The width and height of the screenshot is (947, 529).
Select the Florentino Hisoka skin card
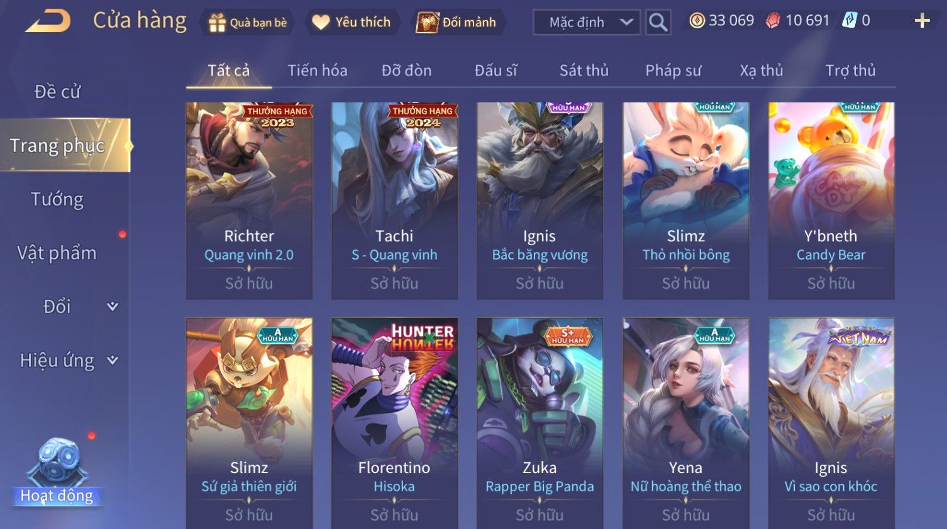(394, 423)
